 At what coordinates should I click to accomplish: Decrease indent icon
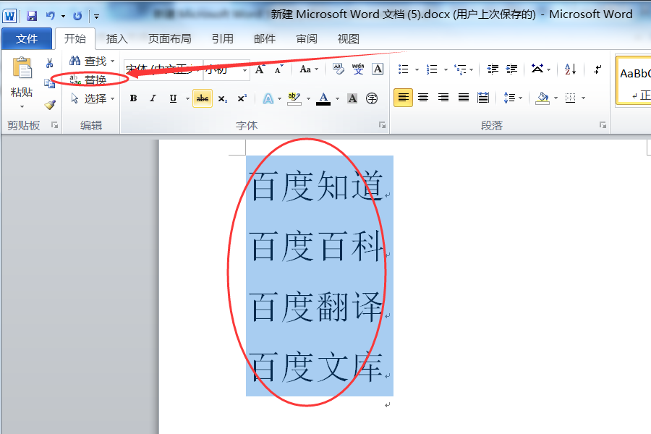(493, 69)
